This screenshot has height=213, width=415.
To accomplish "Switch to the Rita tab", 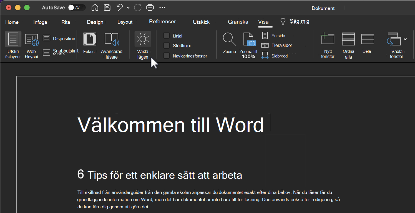I will tap(66, 22).
